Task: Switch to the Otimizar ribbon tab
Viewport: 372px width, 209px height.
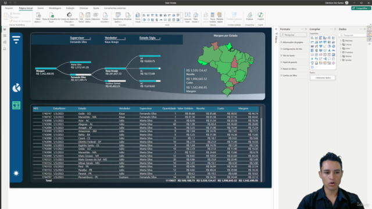Action: (84, 8)
